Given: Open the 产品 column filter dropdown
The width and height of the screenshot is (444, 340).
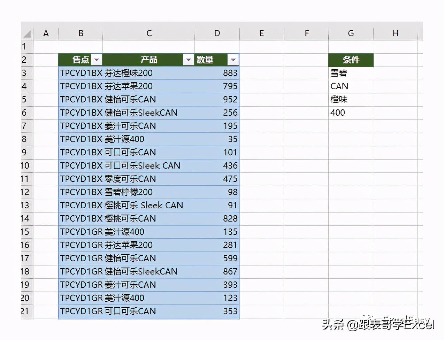Looking at the screenshot, I should point(189,60).
